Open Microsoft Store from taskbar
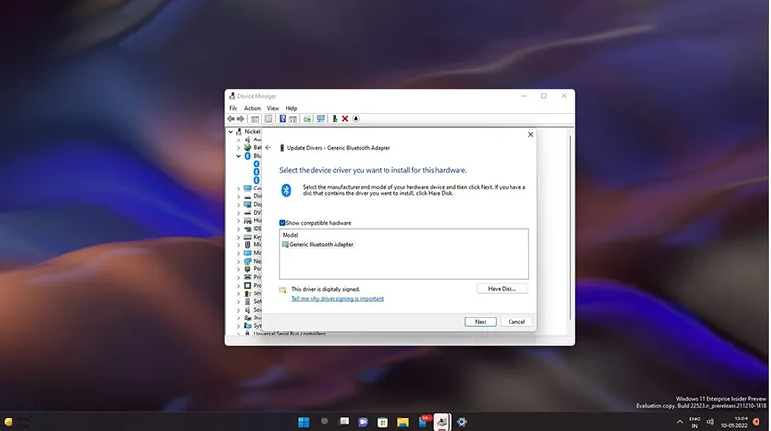This screenshot has width=771, height=431. 383,421
